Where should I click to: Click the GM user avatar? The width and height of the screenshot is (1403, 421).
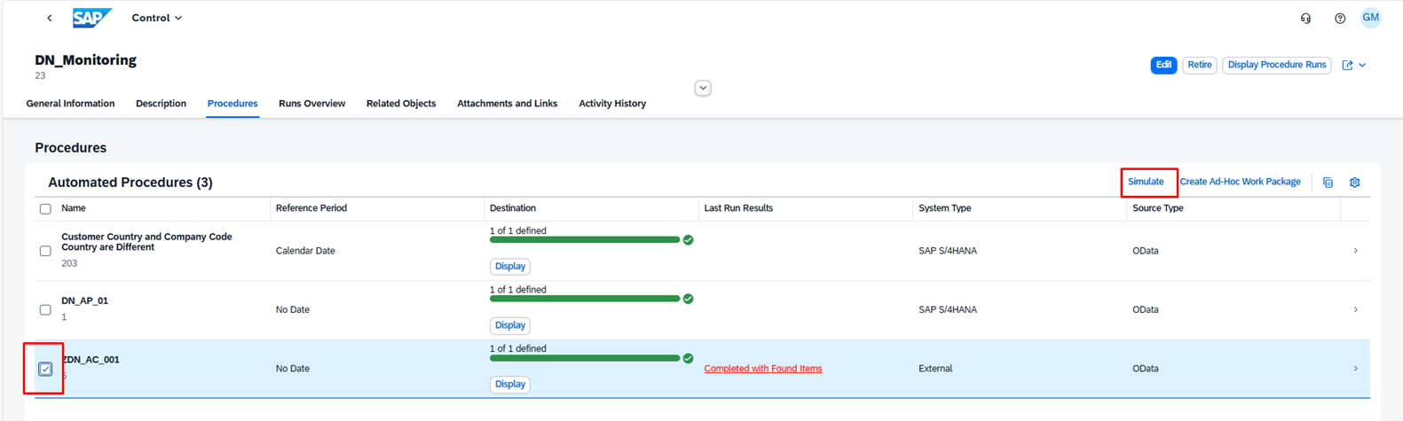click(x=1370, y=18)
